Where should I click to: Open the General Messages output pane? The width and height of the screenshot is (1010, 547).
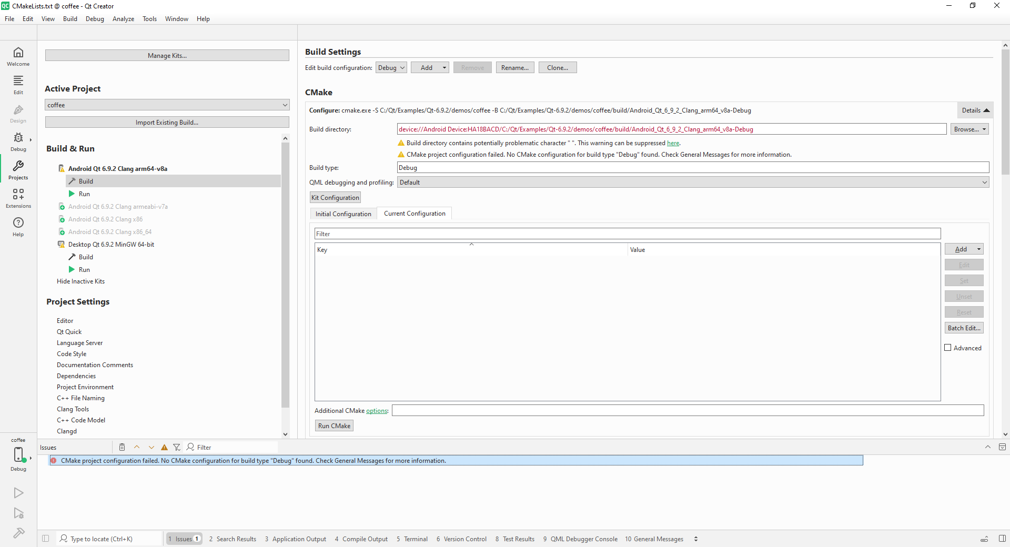(654, 539)
